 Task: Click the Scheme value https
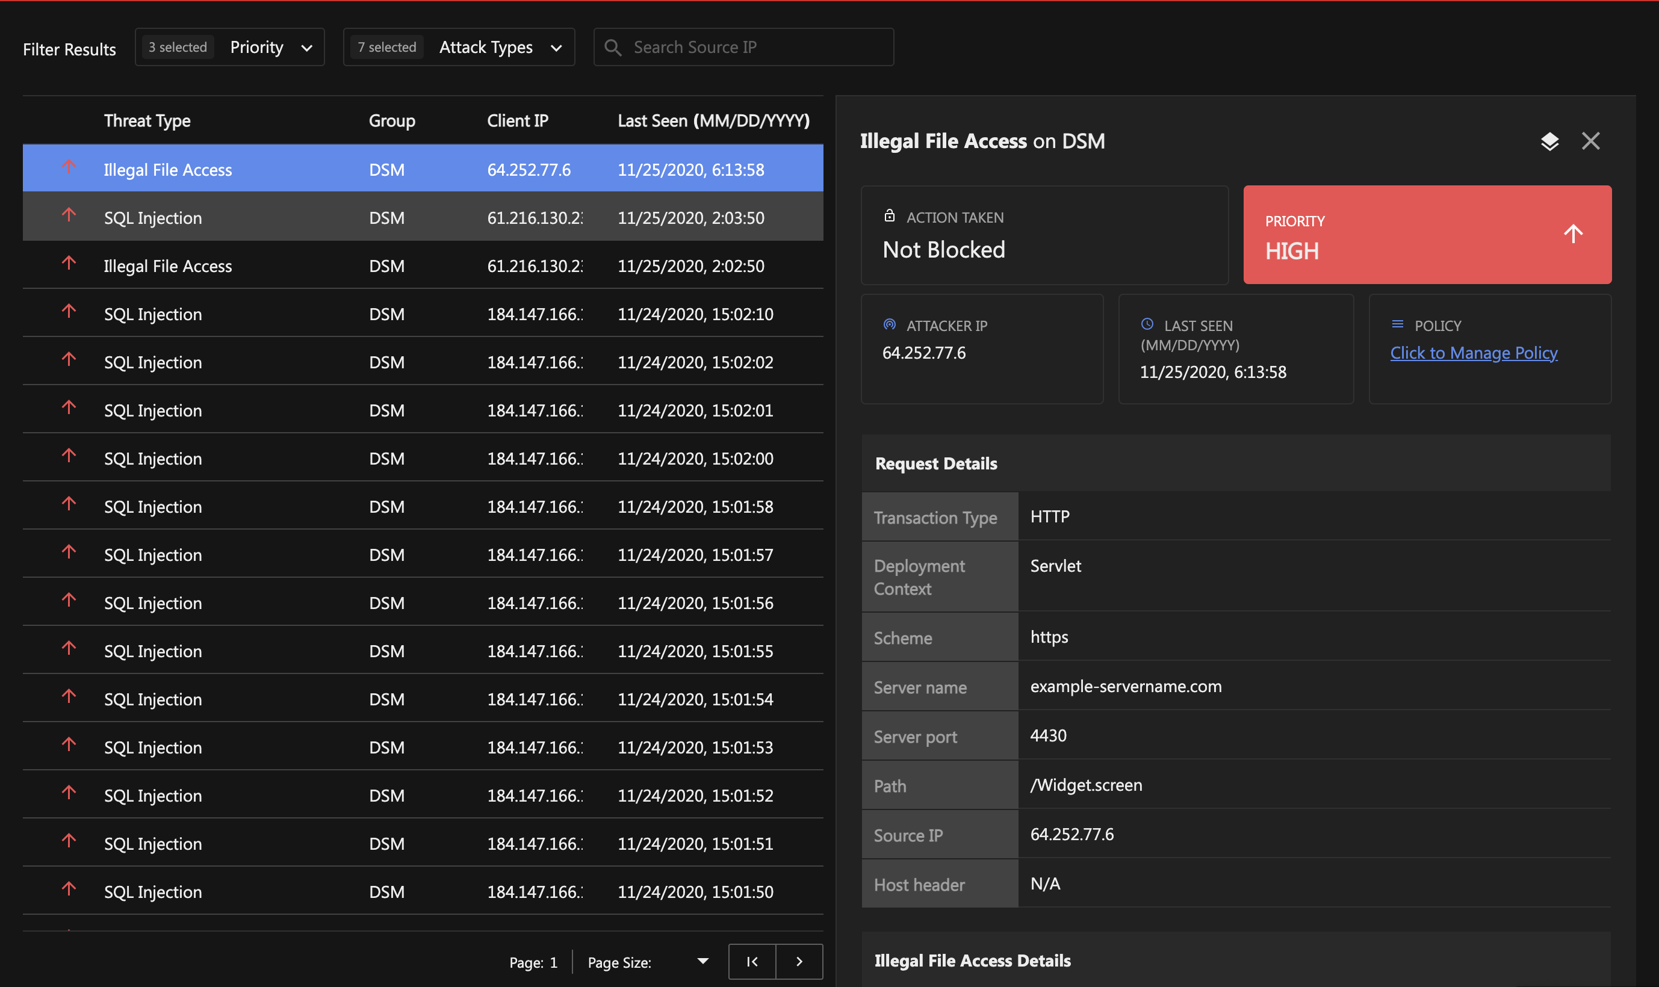click(1049, 637)
